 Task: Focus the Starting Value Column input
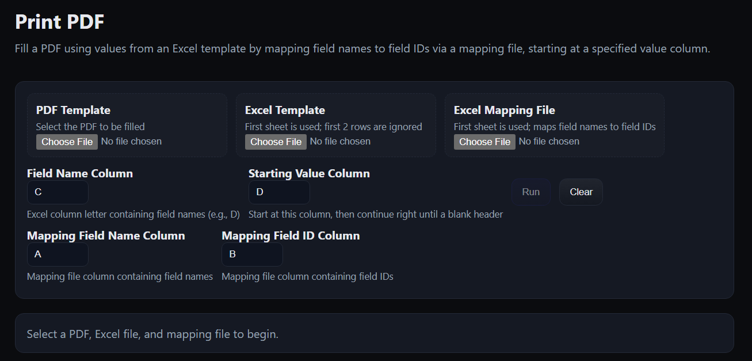[x=279, y=192]
